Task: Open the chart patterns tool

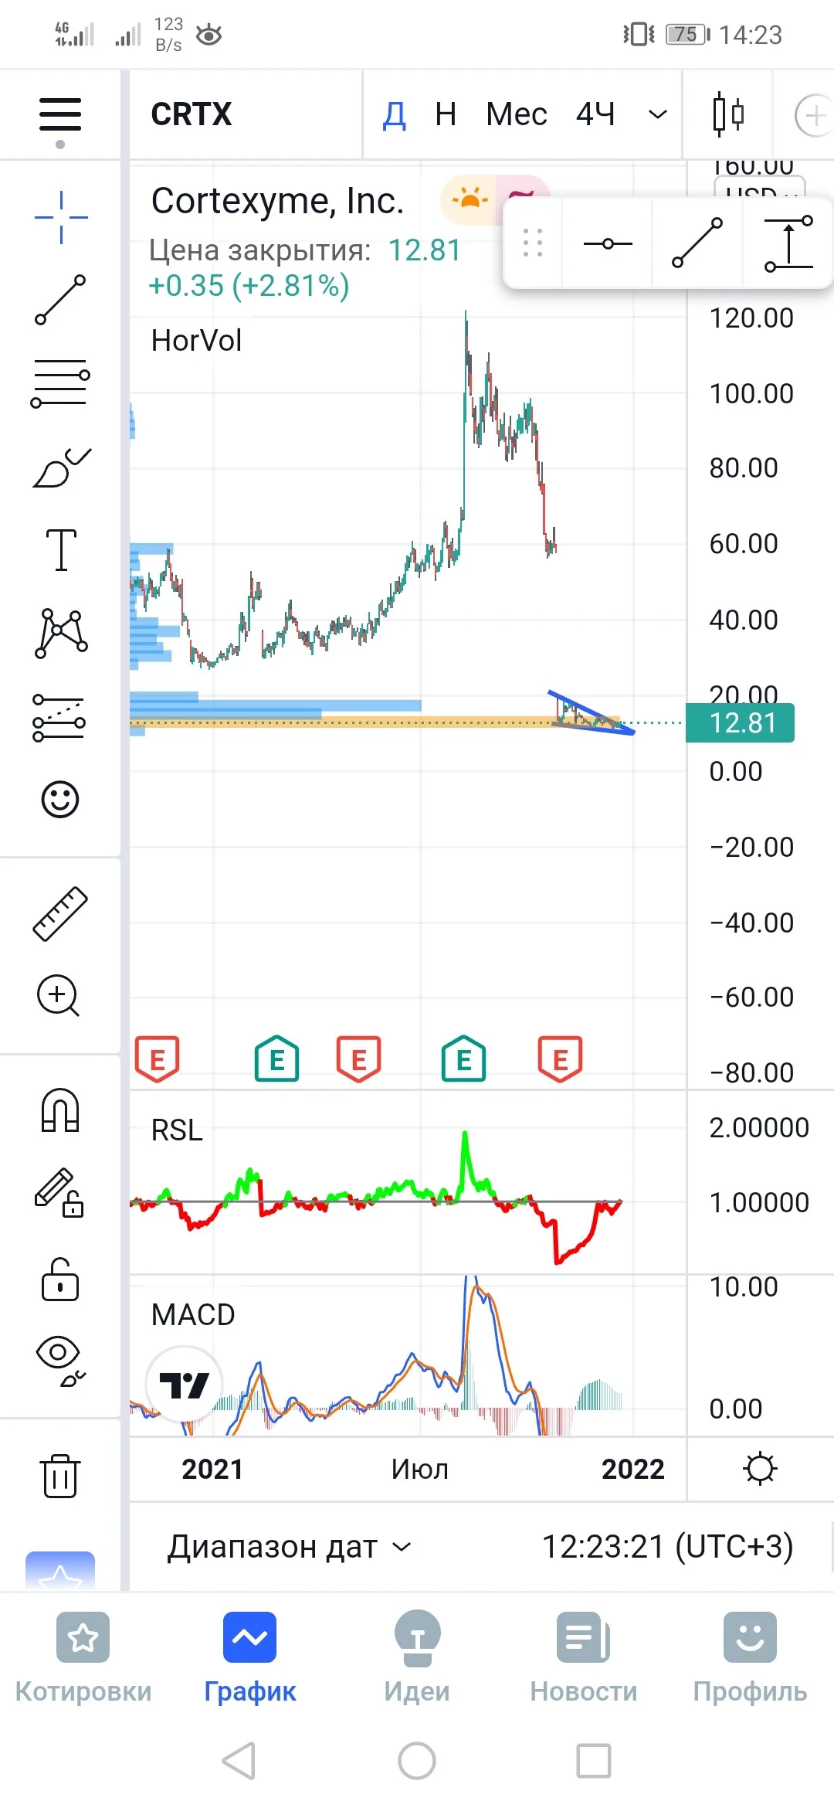Action: [x=61, y=633]
